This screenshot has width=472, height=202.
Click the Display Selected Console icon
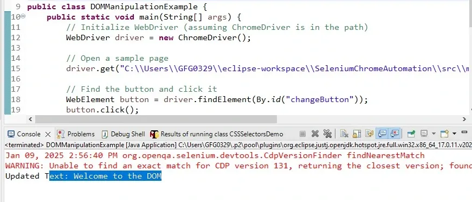point(424,134)
